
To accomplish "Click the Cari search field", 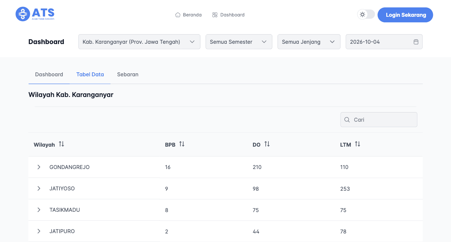I will coord(379,120).
